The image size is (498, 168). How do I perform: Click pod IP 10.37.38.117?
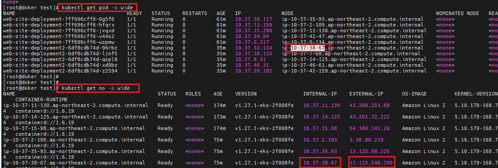(254, 19)
